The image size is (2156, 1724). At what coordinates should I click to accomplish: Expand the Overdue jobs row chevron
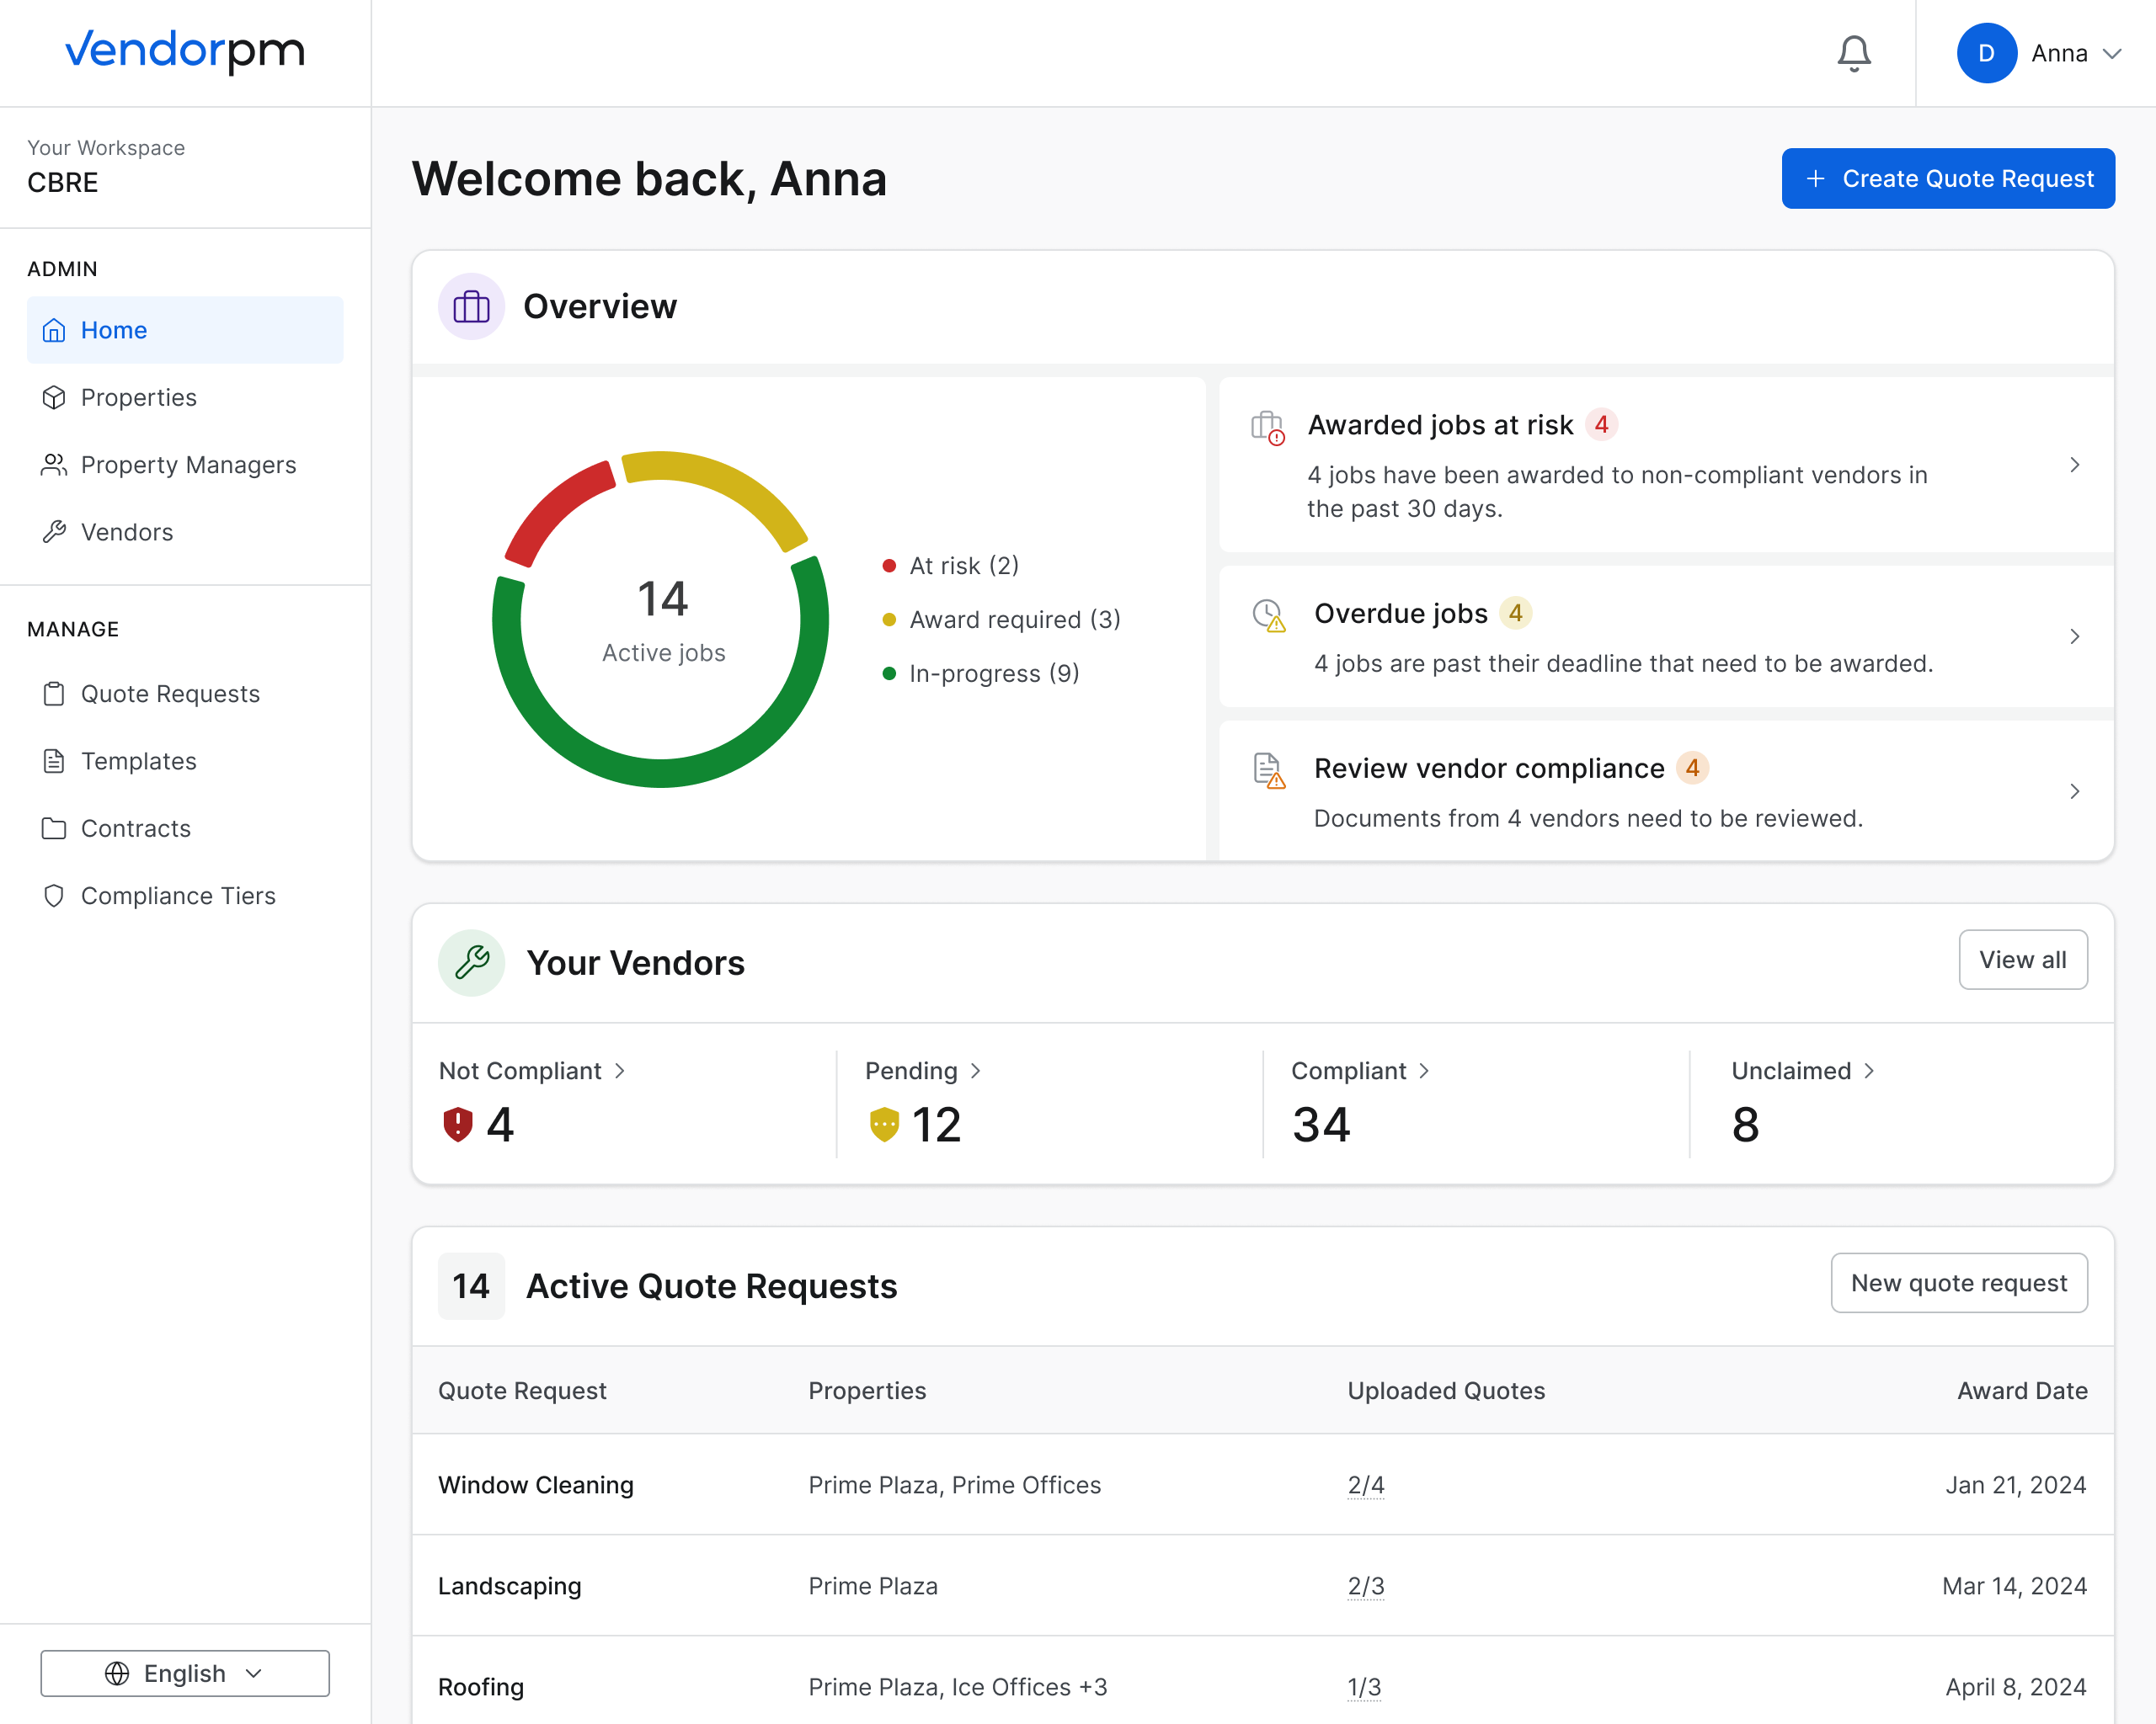(x=2074, y=636)
